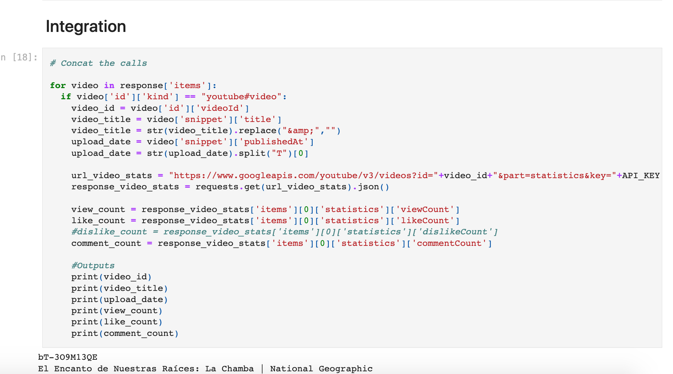673x374 pixels.
Task: Click the '# Concat the calls' comment
Action: (x=98, y=63)
